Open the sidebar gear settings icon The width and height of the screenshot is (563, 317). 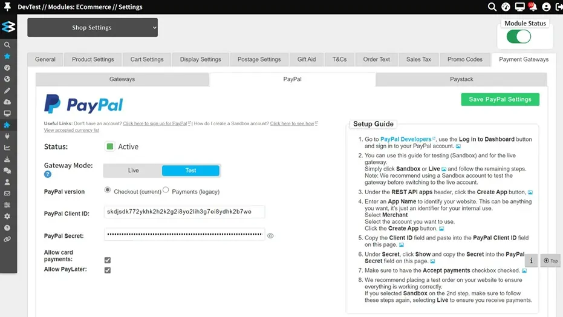(7, 217)
